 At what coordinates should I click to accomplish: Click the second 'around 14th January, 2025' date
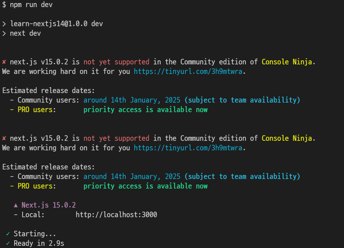[x=132, y=176]
